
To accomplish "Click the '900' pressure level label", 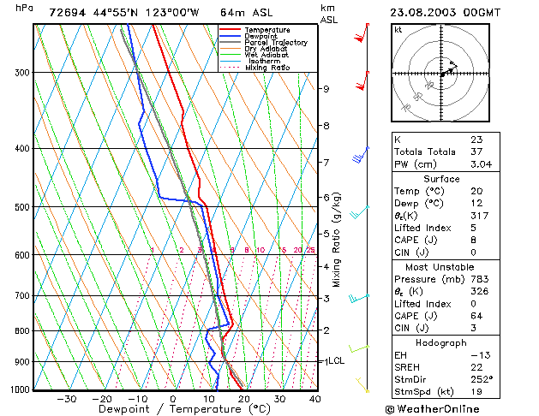I will [22, 362].
